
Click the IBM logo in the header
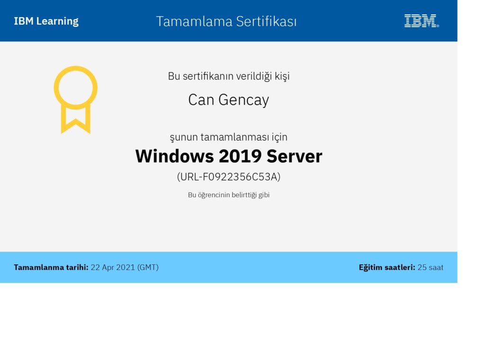[422, 21]
